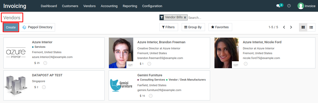
Task: Open the Azure Interior vendor name
Action: point(42,42)
